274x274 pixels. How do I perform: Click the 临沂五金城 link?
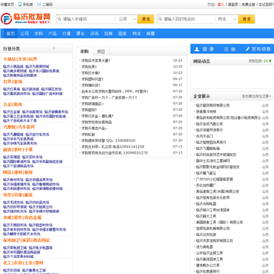[11, 112]
